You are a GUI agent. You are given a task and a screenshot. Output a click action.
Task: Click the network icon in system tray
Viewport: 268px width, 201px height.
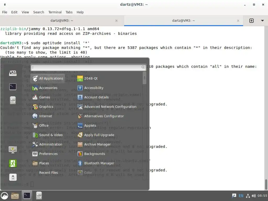coord(248,196)
